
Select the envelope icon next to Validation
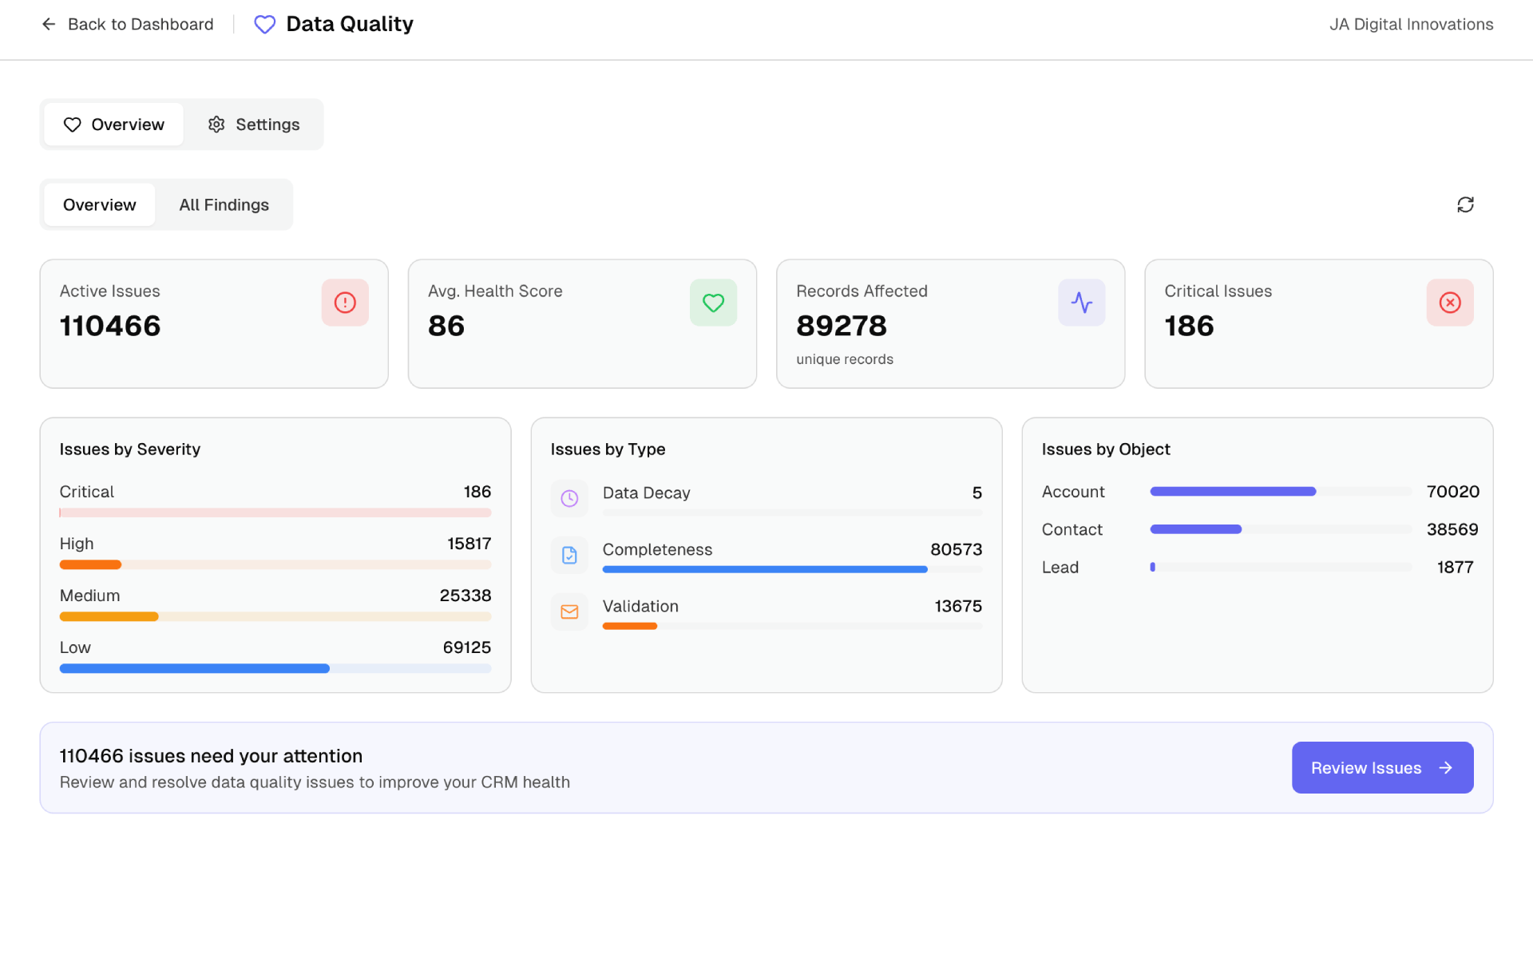point(569,611)
